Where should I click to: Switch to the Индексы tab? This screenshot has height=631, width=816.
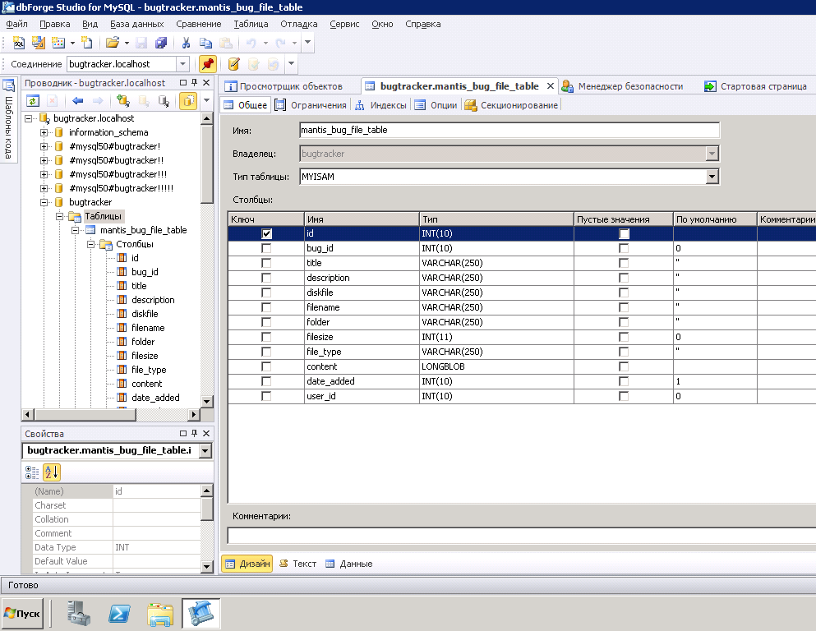[381, 105]
